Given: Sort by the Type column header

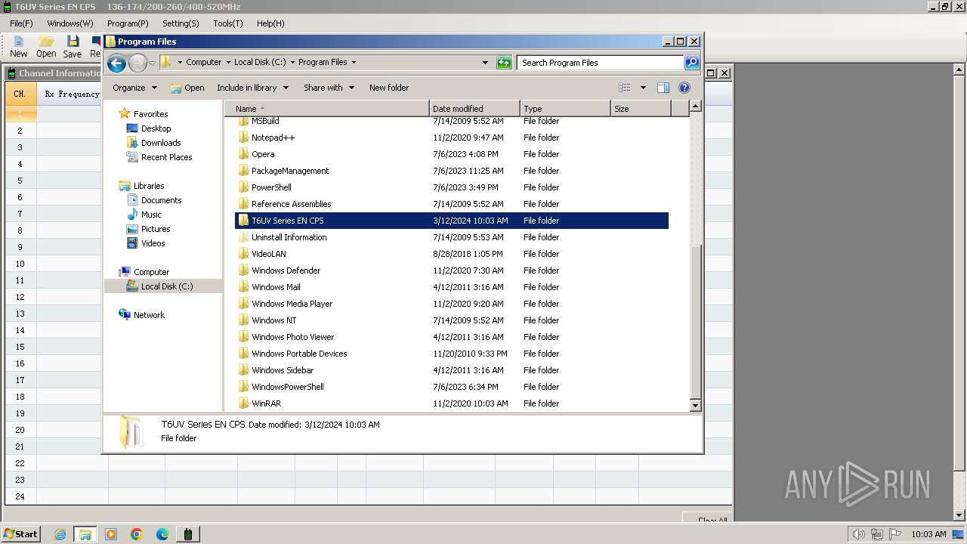Looking at the screenshot, I should [565, 109].
